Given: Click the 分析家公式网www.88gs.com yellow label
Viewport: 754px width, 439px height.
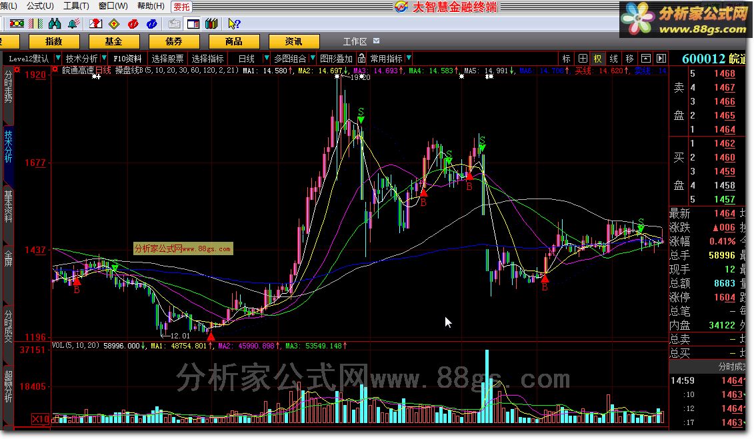Looking at the screenshot, I should point(183,248).
